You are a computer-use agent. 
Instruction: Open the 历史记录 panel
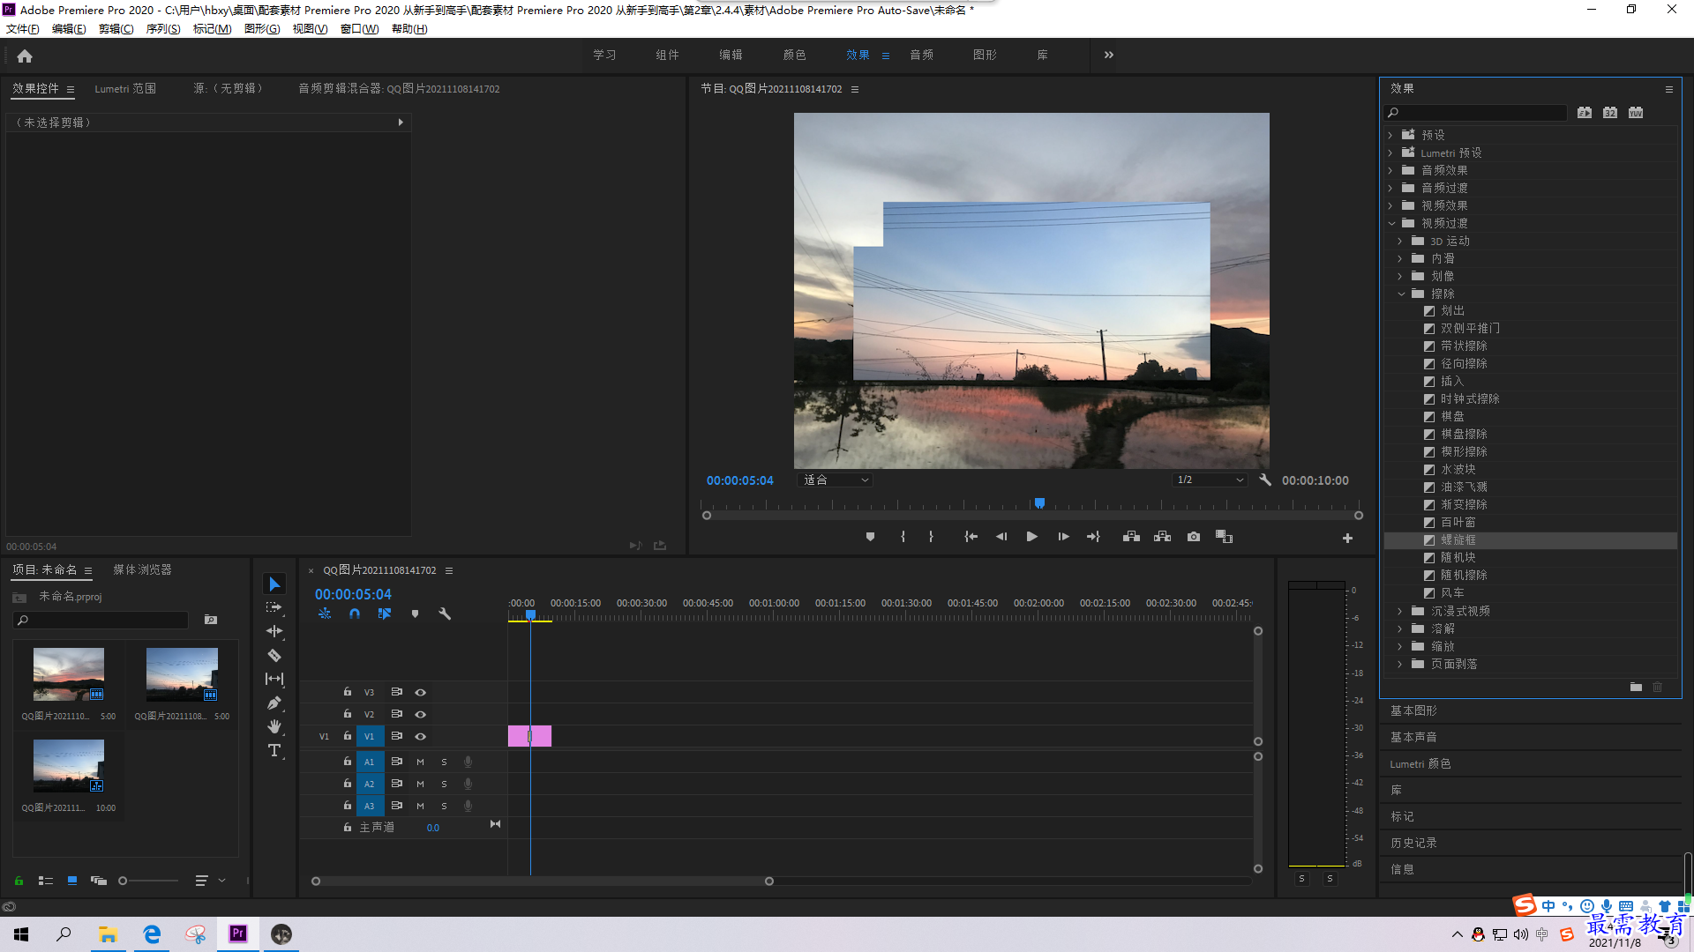coord(1413,844)
